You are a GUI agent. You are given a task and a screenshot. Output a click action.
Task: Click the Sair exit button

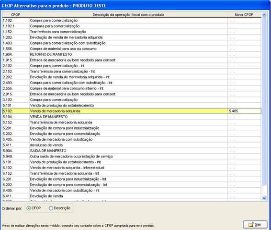pos(255,224)
